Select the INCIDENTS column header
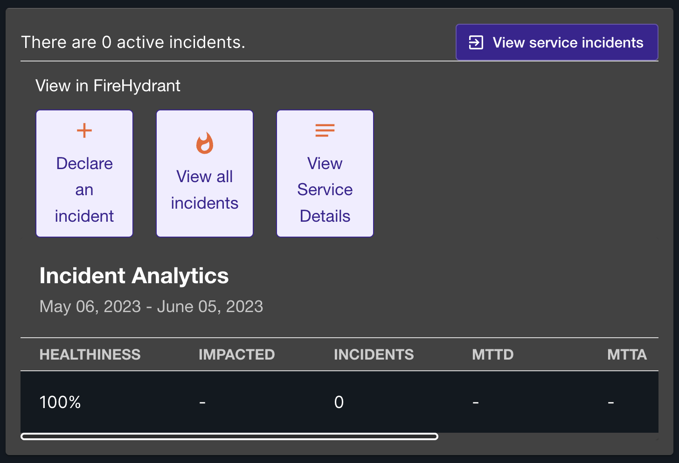Screen dimensions: 679x463 [x=374, y=354]
